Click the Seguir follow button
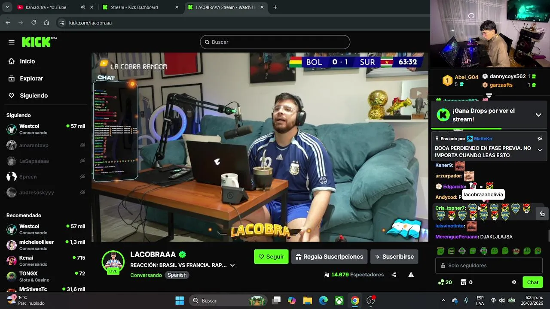550x309 pixels. point(271,257)
